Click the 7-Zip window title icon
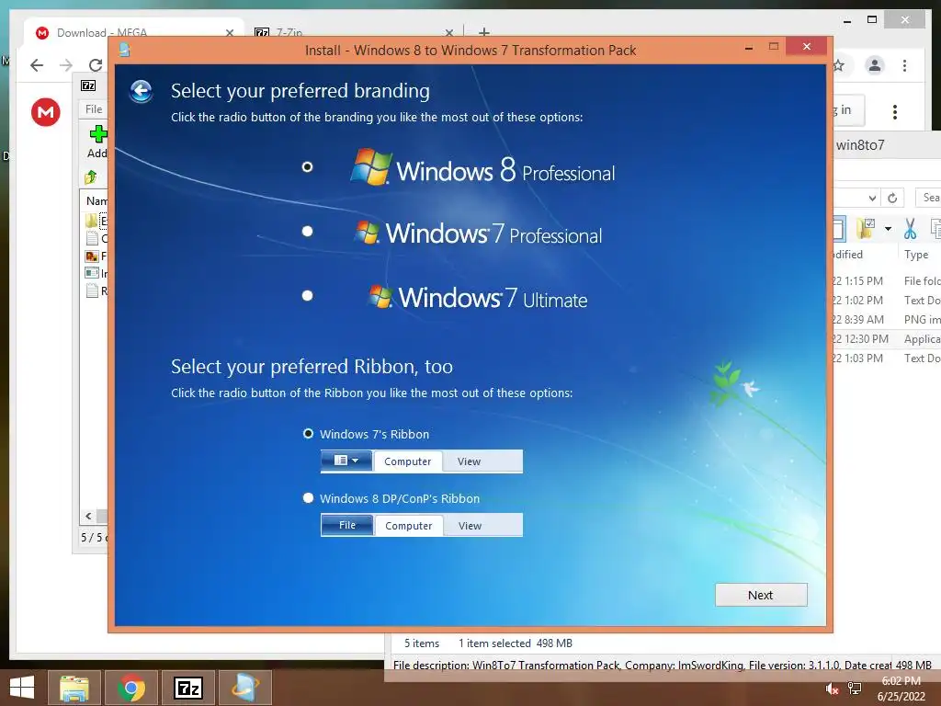 pyautogui.click(x=88, y=85)
